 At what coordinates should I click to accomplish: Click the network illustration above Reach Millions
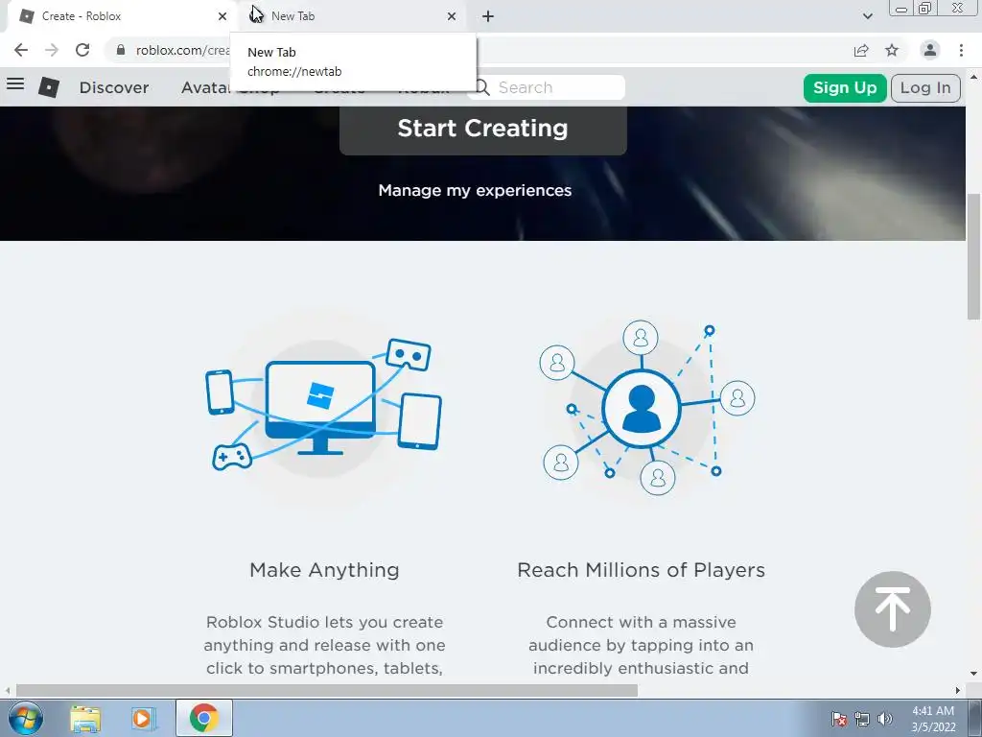coord(647,407)
